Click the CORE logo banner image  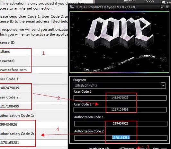pos(120,42)
